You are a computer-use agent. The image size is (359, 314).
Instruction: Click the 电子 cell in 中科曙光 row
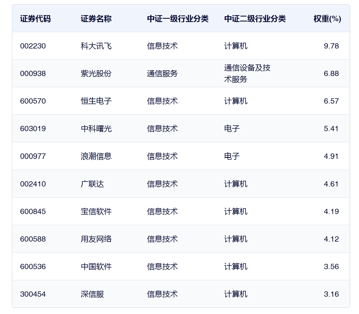pyautogui.click(x=232, y=129)
